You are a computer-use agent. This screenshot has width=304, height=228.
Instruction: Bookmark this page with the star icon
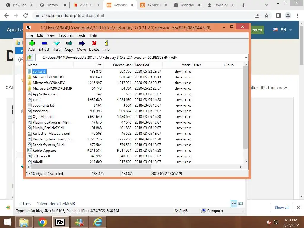click(x=267, y=15)
